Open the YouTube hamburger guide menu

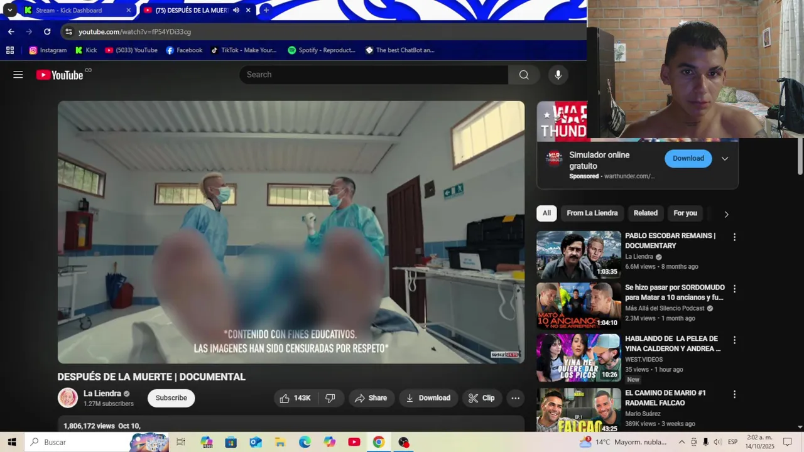point(18,75)
